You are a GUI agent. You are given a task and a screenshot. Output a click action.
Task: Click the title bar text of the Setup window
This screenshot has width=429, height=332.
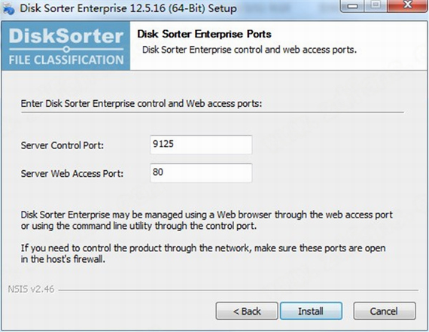tap(128, 8)
